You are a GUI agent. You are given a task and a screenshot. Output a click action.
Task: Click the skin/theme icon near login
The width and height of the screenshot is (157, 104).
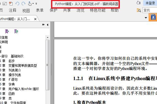[x=138, y=3]
